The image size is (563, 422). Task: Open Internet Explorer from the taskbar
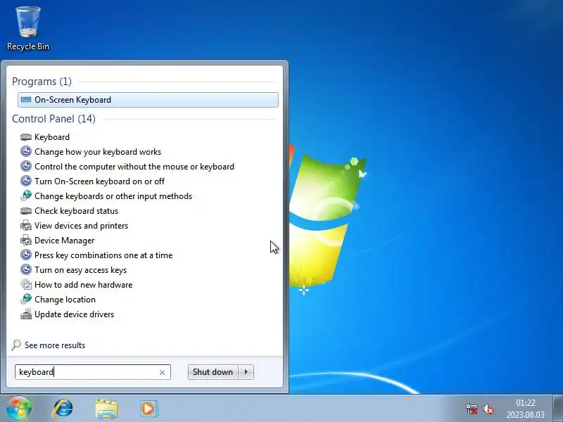coord(63,409)
